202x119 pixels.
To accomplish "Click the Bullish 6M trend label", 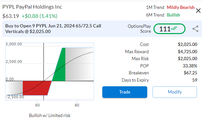I will pyautogui.click(x=173, y=15).
